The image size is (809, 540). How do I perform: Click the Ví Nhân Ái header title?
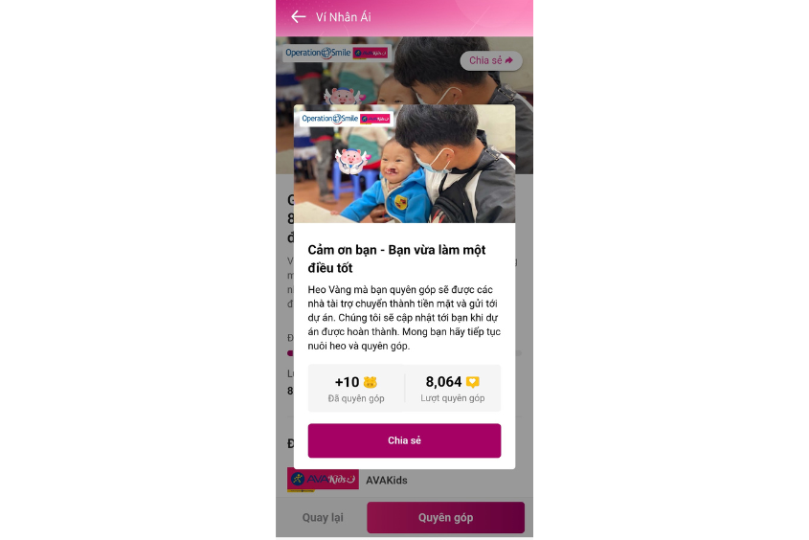343,17
